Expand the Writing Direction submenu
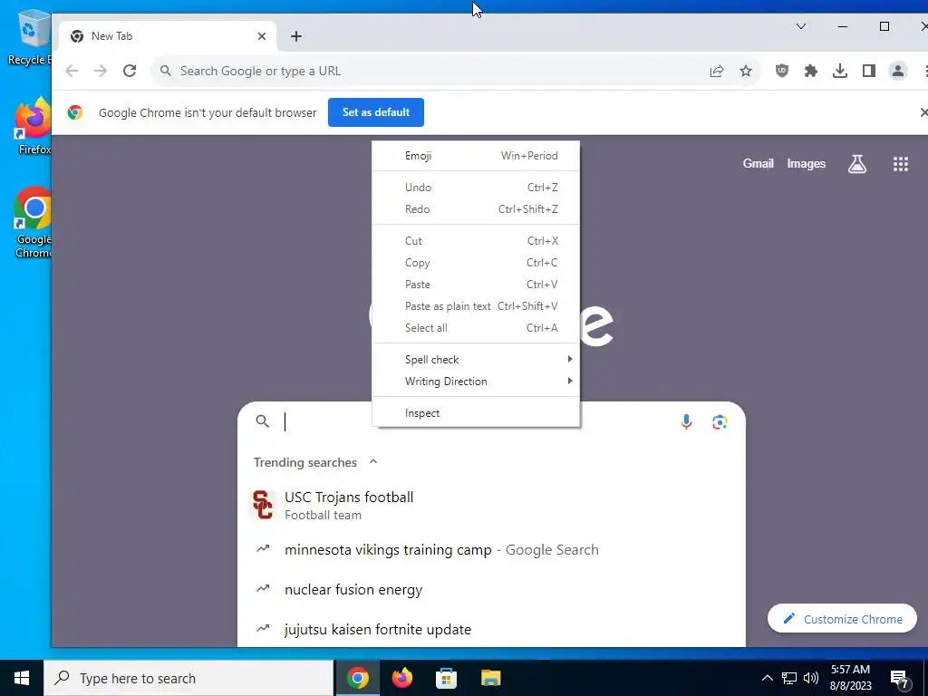This screenshot has width=928, height=696. coord(476,382)
